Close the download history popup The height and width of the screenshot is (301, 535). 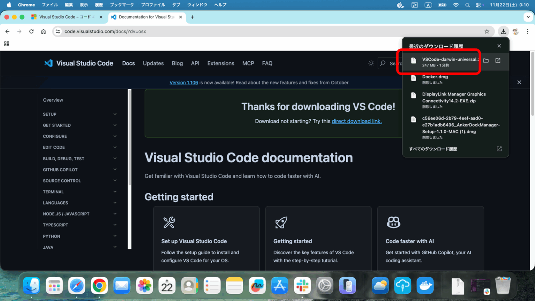[499, 46]
